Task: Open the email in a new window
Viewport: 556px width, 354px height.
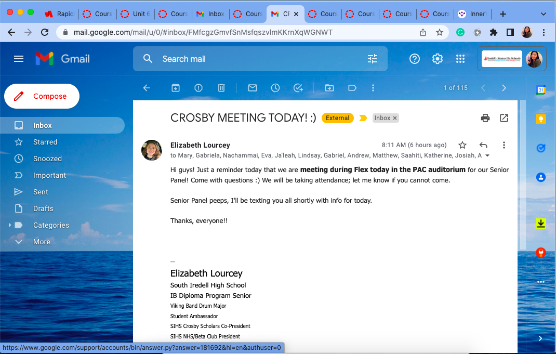Action: pos(504,118)
